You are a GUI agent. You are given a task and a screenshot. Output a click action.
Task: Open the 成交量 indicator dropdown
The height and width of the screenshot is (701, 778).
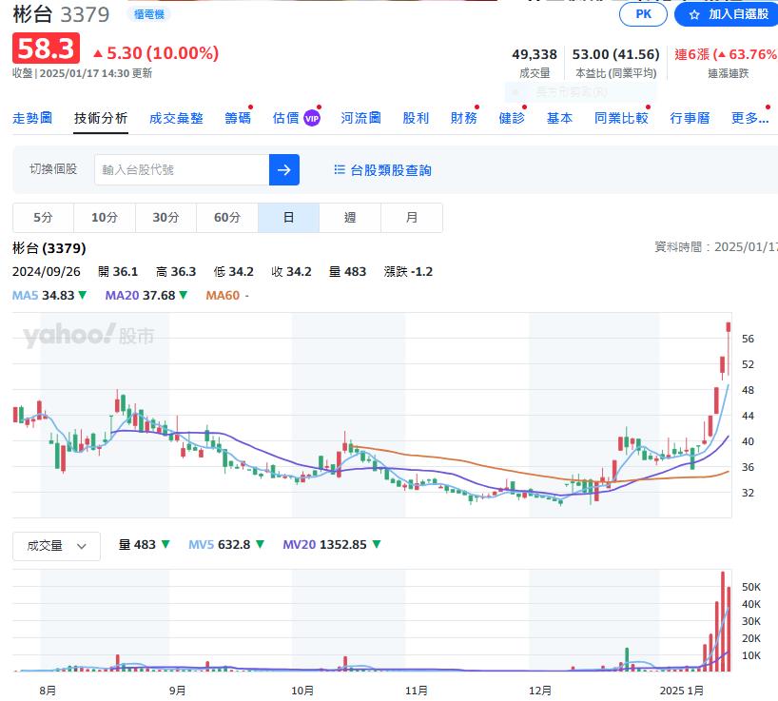click(x=56, y=546)
